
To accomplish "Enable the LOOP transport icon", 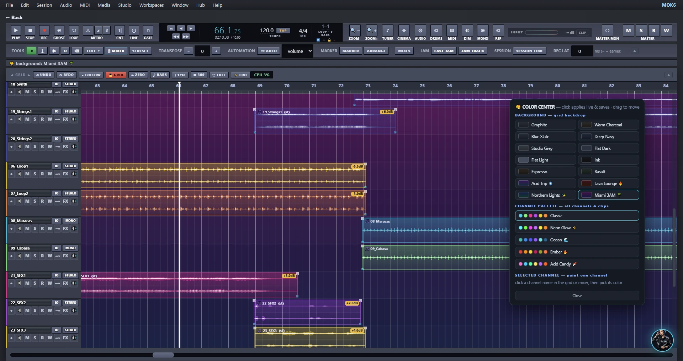I will 74,31.
